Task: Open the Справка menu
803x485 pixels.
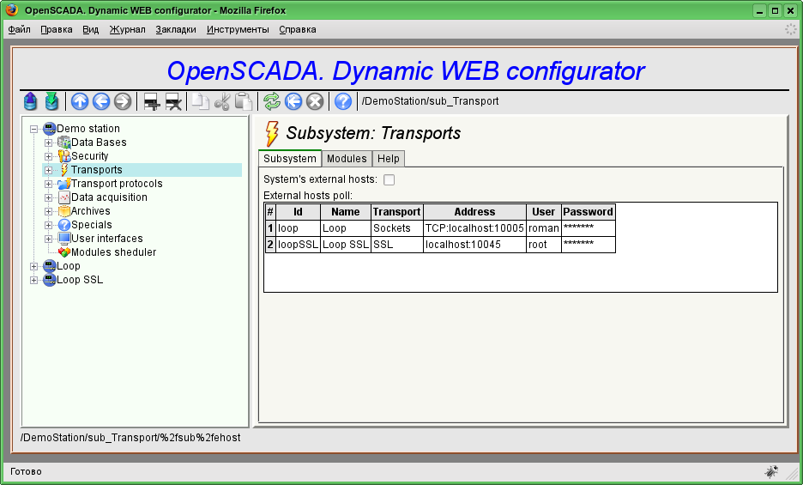Action: (x=298, y=29)
